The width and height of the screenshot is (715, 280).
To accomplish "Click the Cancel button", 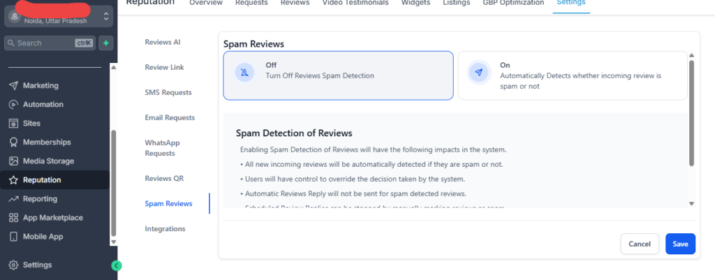I will click(x=640, y=244).
